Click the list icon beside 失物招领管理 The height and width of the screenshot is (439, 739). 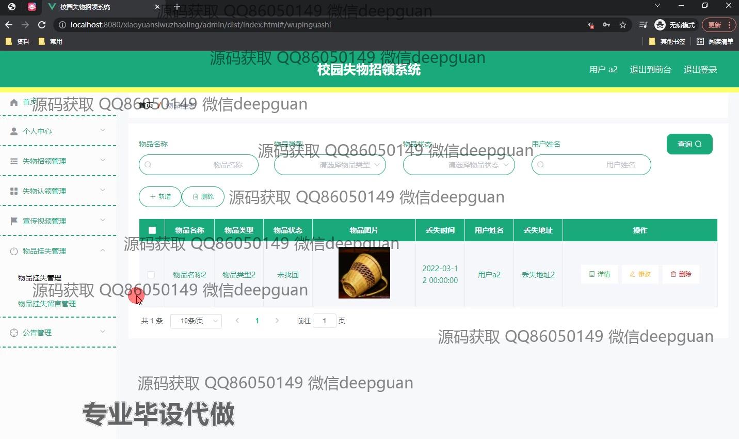point(13,161)
